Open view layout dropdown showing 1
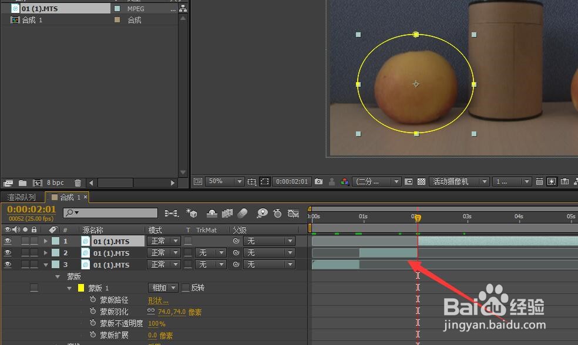The image size is (578, 345). point(512,181)
